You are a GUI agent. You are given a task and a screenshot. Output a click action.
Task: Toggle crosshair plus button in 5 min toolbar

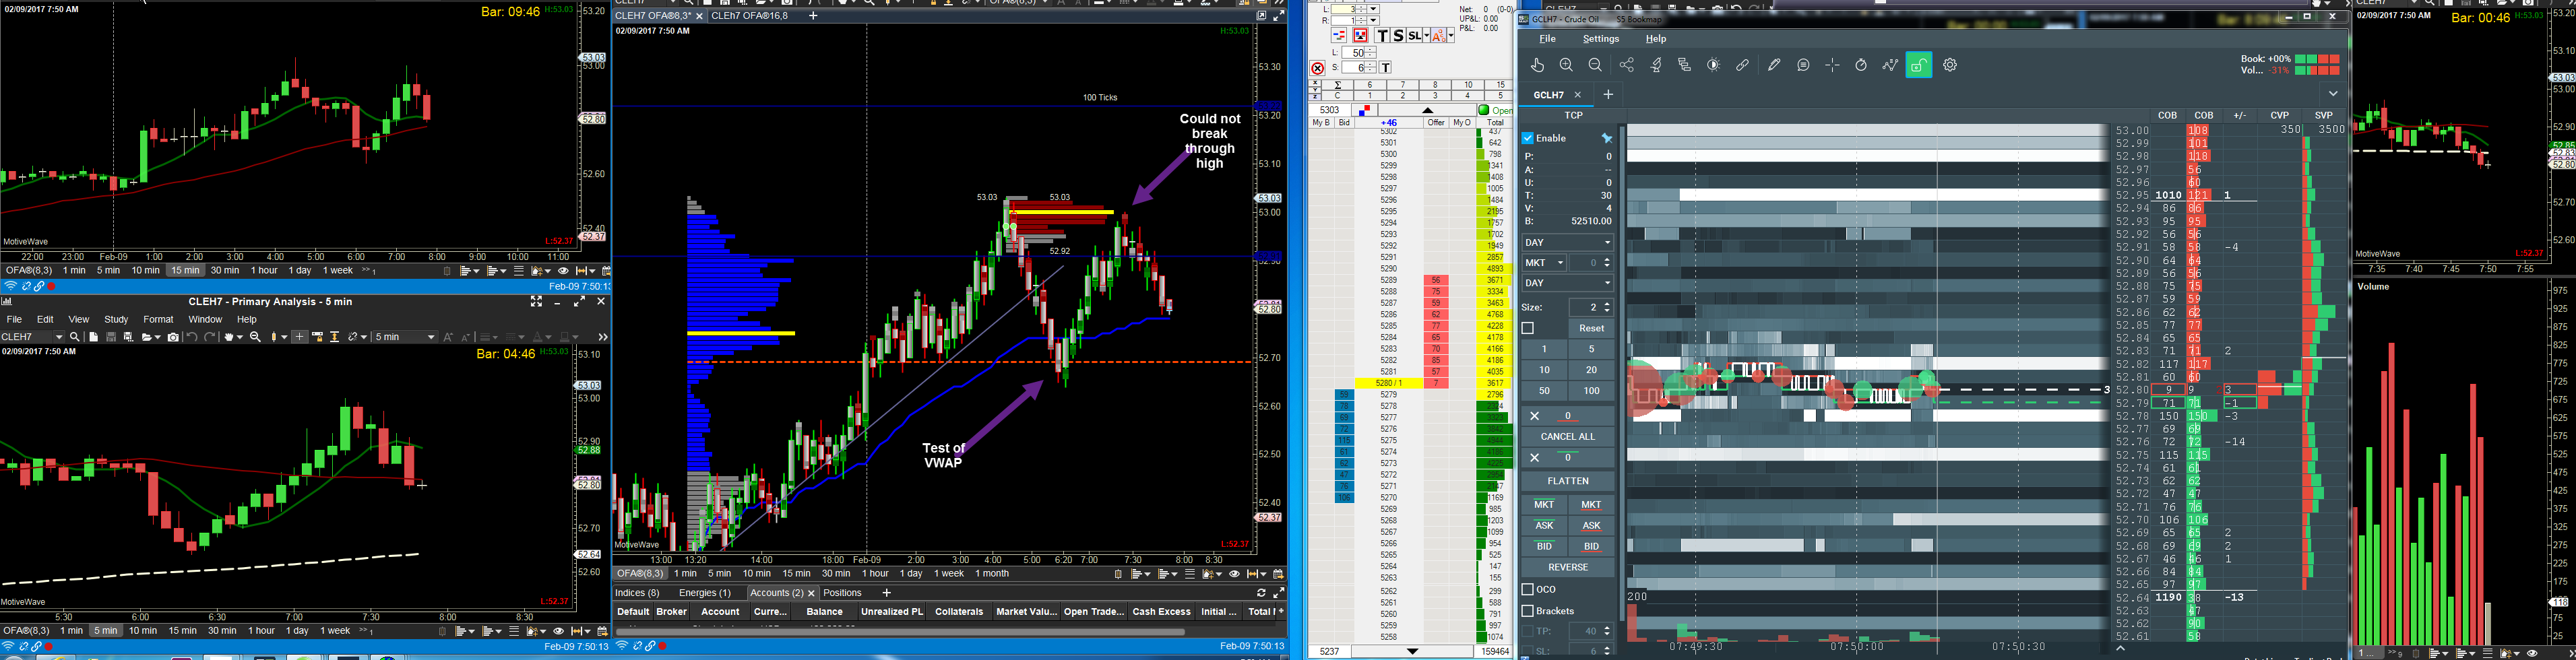click(x=299, y=337)
